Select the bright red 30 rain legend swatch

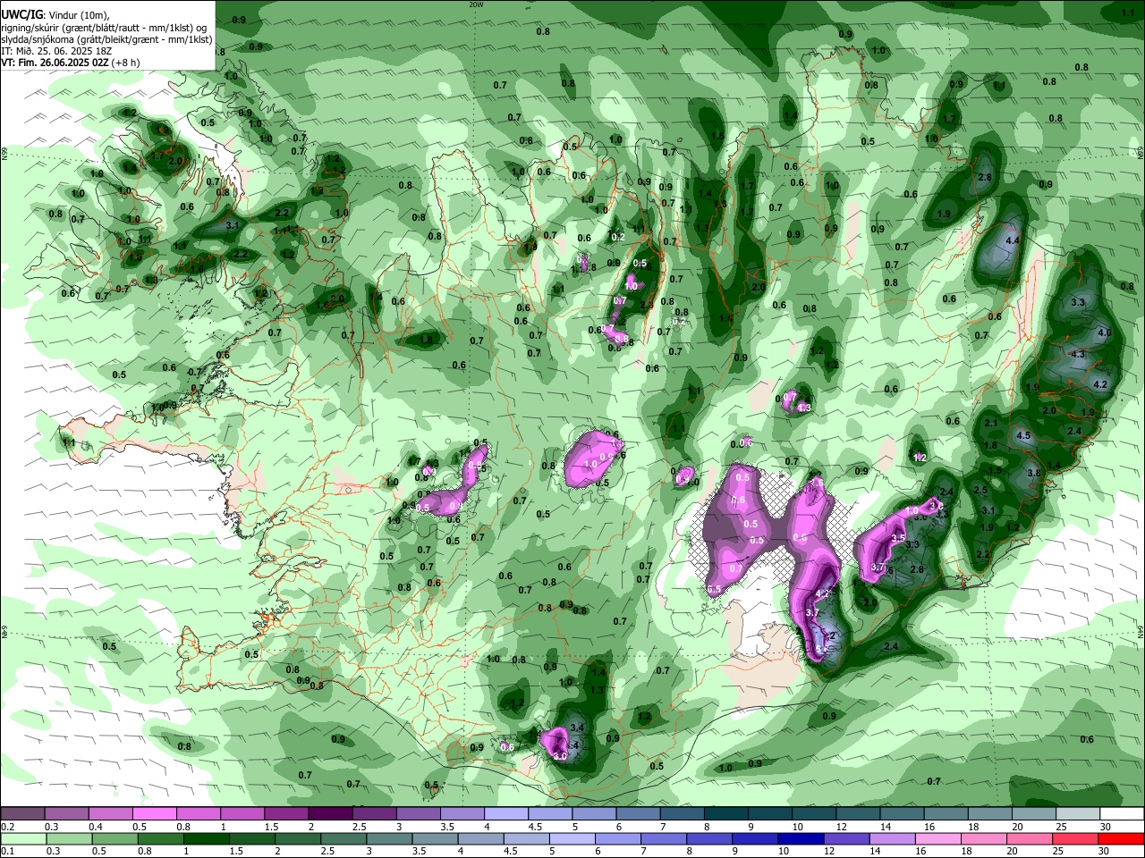pos(1122,838)
